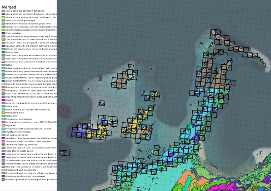Select the Unassigned basalt and andesite label
The height and width of the screenshot is (191, 271).
pyautogui.click(x=21, y=170)
